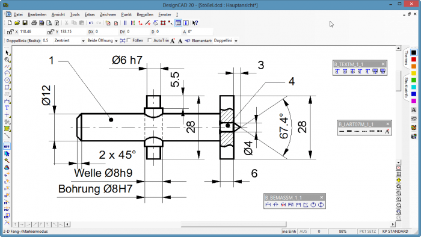The image size is (421, 237).
Task: Select the Text tool (T) in left toolbox
Action: (7, 108)
